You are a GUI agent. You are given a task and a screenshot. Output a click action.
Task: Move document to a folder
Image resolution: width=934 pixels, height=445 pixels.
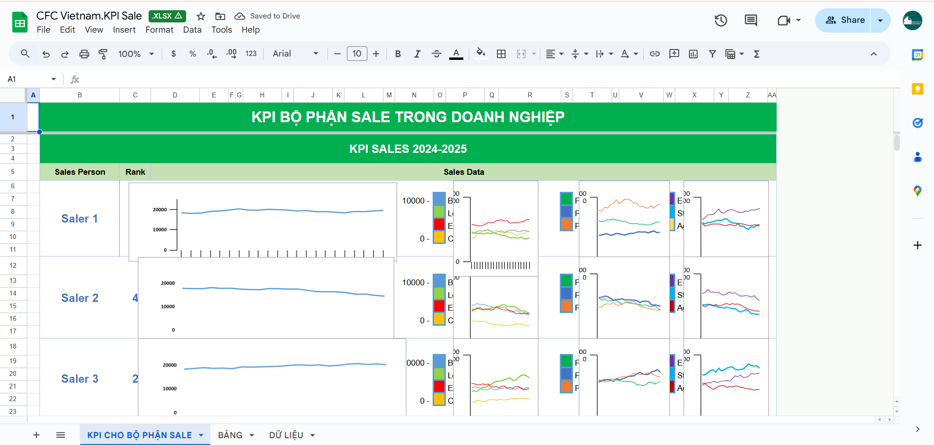[220, 16]
